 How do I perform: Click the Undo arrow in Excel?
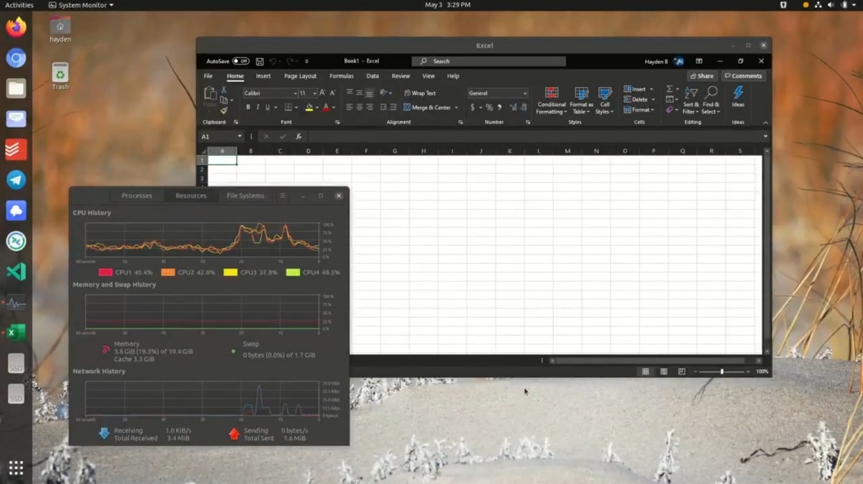click(274, 61)
